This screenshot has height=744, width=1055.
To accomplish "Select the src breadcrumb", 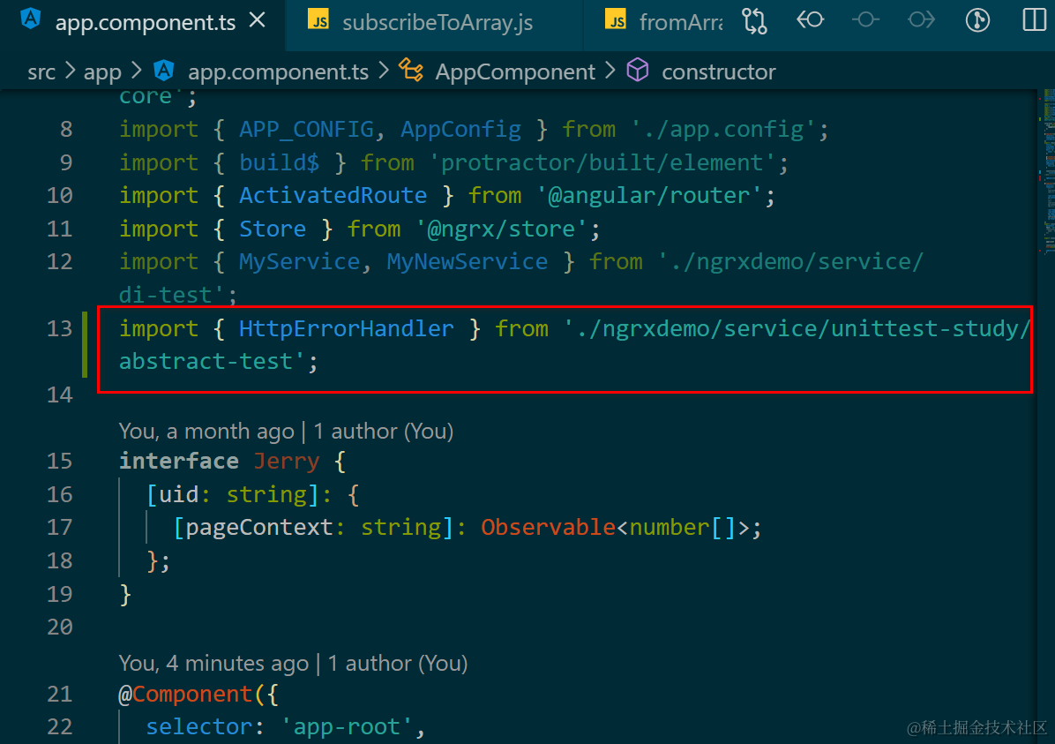I will 41,72.
